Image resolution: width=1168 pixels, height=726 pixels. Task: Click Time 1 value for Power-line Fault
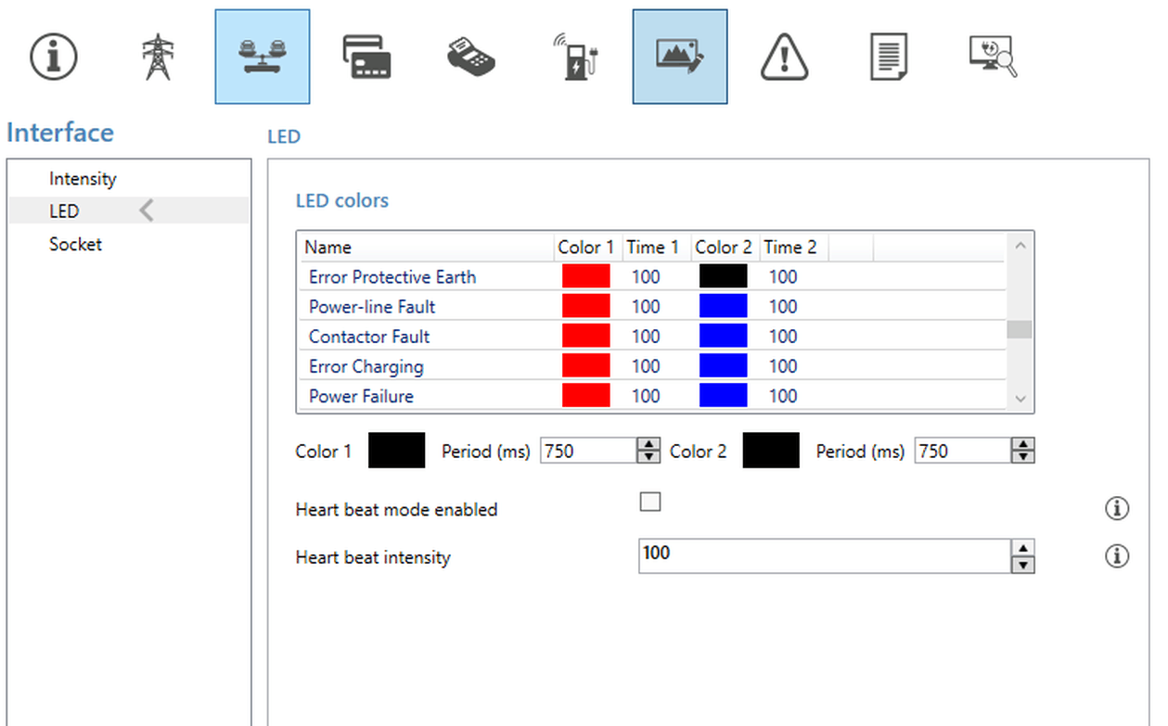(646, 306)
